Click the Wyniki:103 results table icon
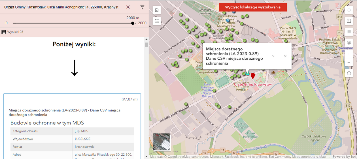 [4, 32]
